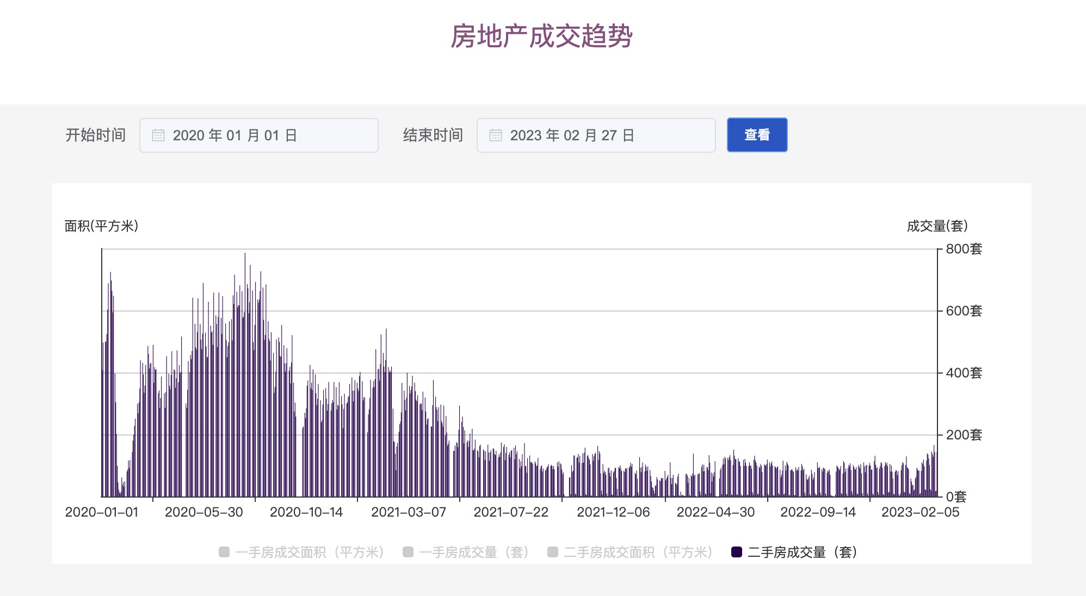Toggle 一手房成交量 legend series

473,552
